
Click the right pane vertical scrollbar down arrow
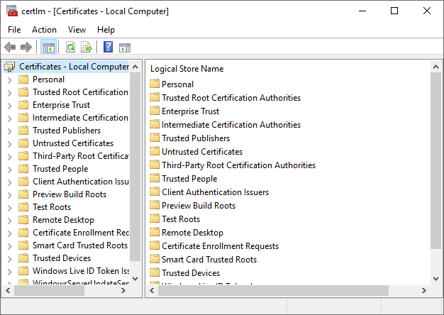(x=436, y=278)
